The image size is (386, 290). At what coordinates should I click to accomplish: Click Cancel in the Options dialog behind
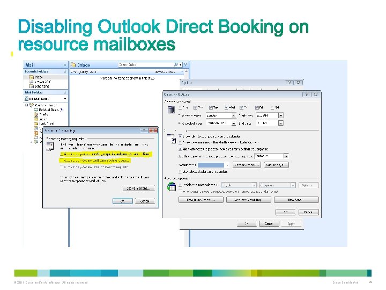(269, 223)
